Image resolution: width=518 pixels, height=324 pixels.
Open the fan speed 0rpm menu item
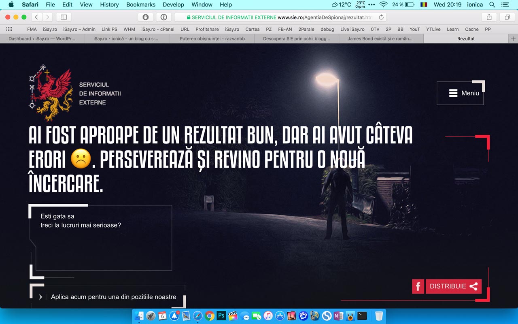click(x=360, y=4)
